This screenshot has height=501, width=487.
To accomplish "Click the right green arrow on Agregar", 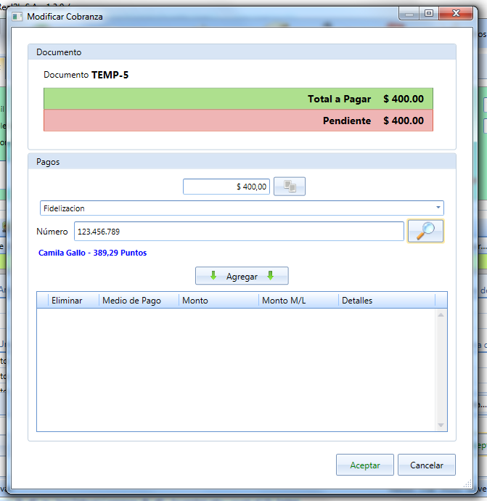I will 271,275.
